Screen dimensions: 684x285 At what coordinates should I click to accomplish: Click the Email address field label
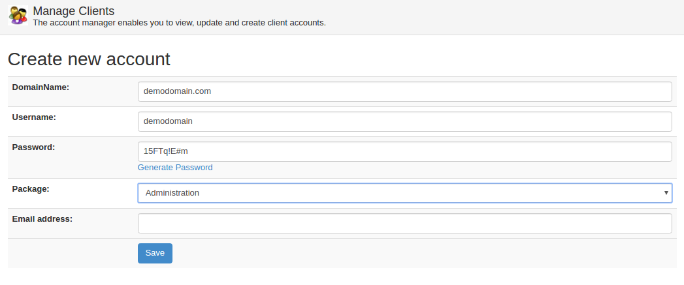point(42,219)
